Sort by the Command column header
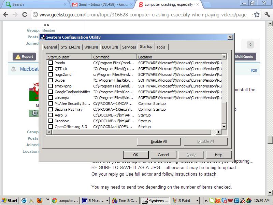 pyautogui.click(x=114, y=57)
